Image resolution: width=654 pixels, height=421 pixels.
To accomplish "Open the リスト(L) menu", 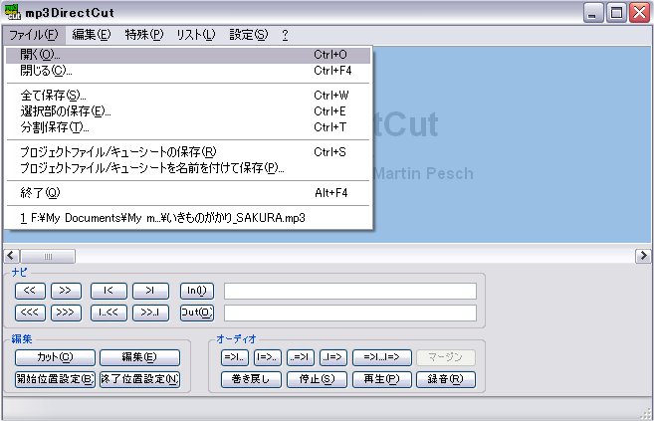I will coord(196,35).
